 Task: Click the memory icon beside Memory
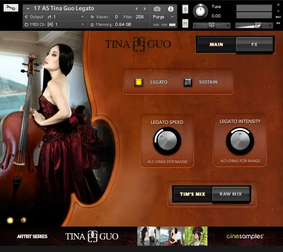(92, 25)
